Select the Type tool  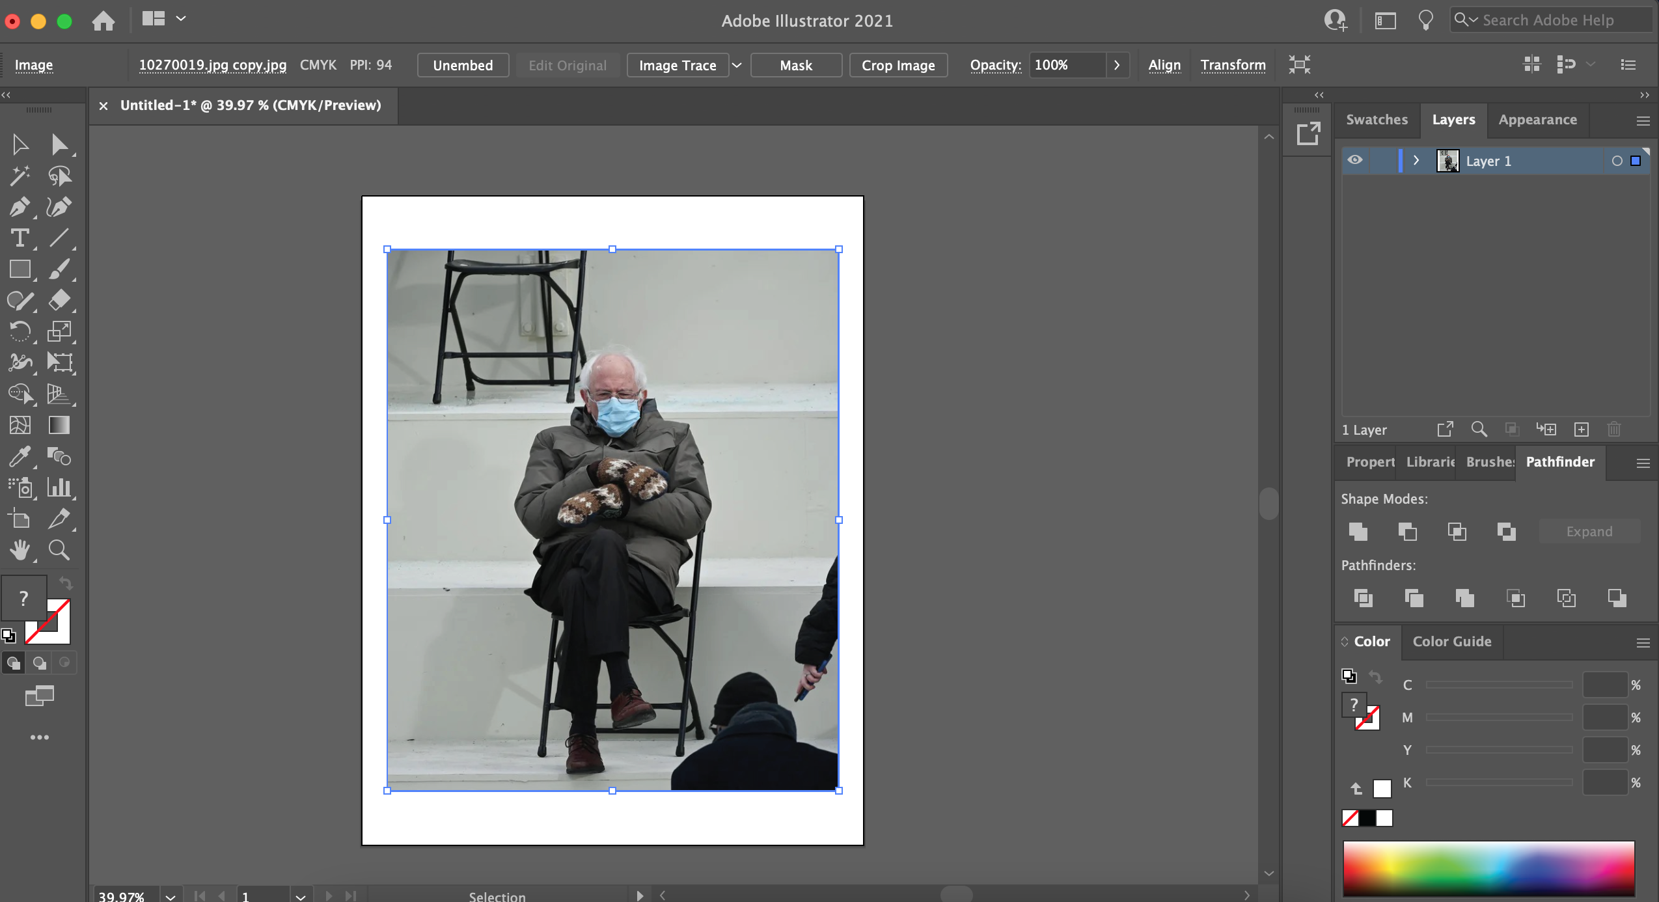tap(20, 238)
